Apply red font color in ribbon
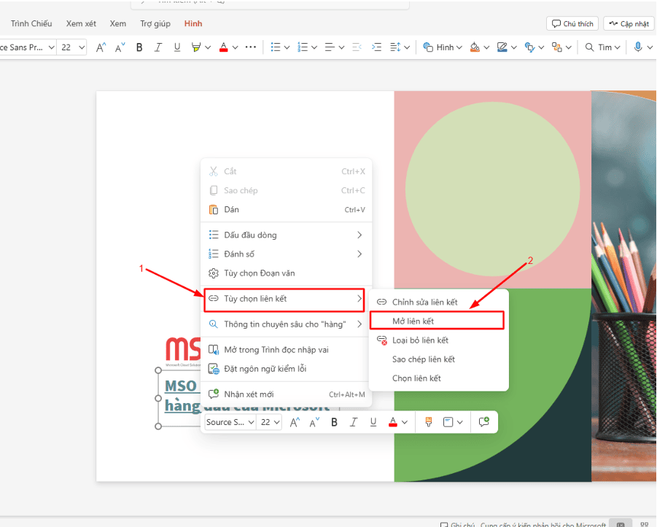The width and height of the screenshot is (657, 527). point(223,47)
